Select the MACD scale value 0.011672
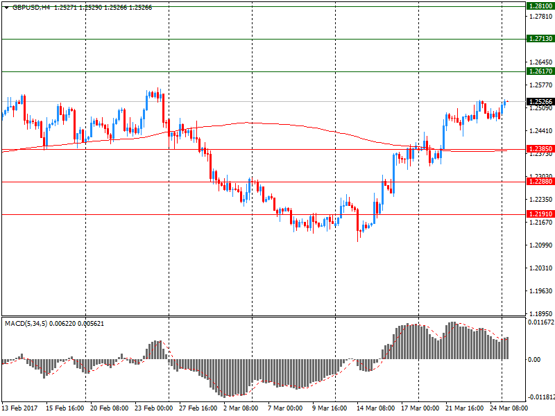Viewport: 555px width, 416px height. tap(541, 322)
